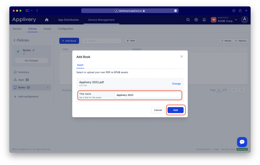Edit the Books policy name pencil
This screenshot has height=165, width=260.
point(34,50)
